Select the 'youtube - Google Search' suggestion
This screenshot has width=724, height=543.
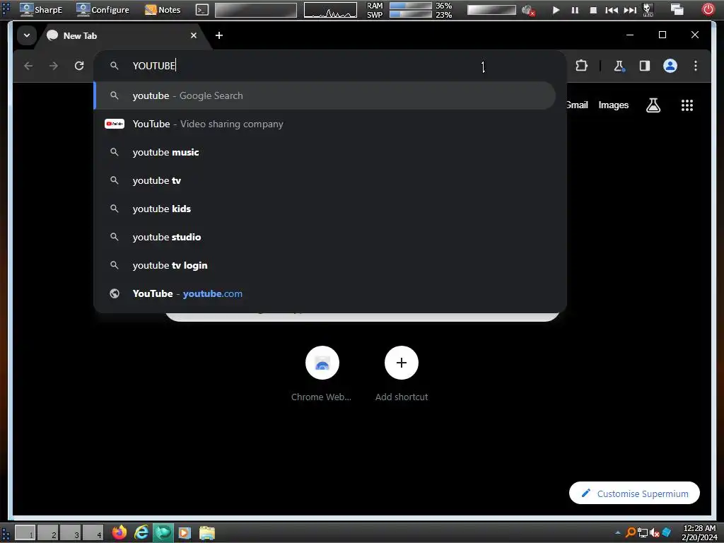[325, 95]
